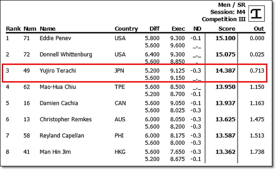This screenshot has width=276, height=170.
Task: Click the highlighted Yujiro Terachi row name
Action: (58, 71)
